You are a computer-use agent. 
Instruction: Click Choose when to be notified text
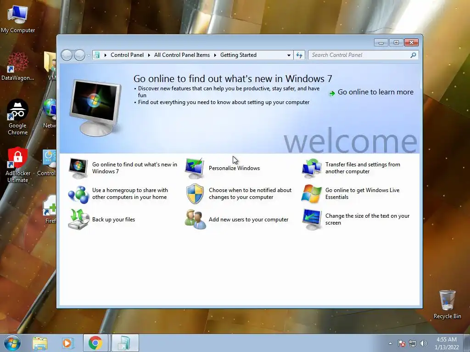tap(250, 194)
